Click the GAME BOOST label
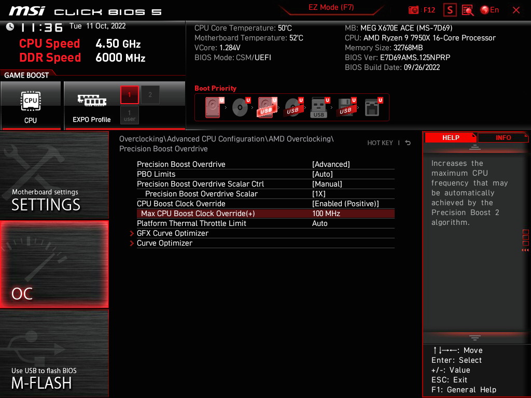 point(26,75)
